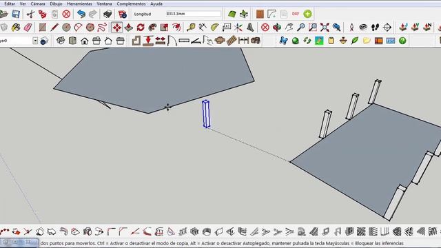Select the Pan hand tool
Screen dimensions: 441x248
[x=289, y=28]
